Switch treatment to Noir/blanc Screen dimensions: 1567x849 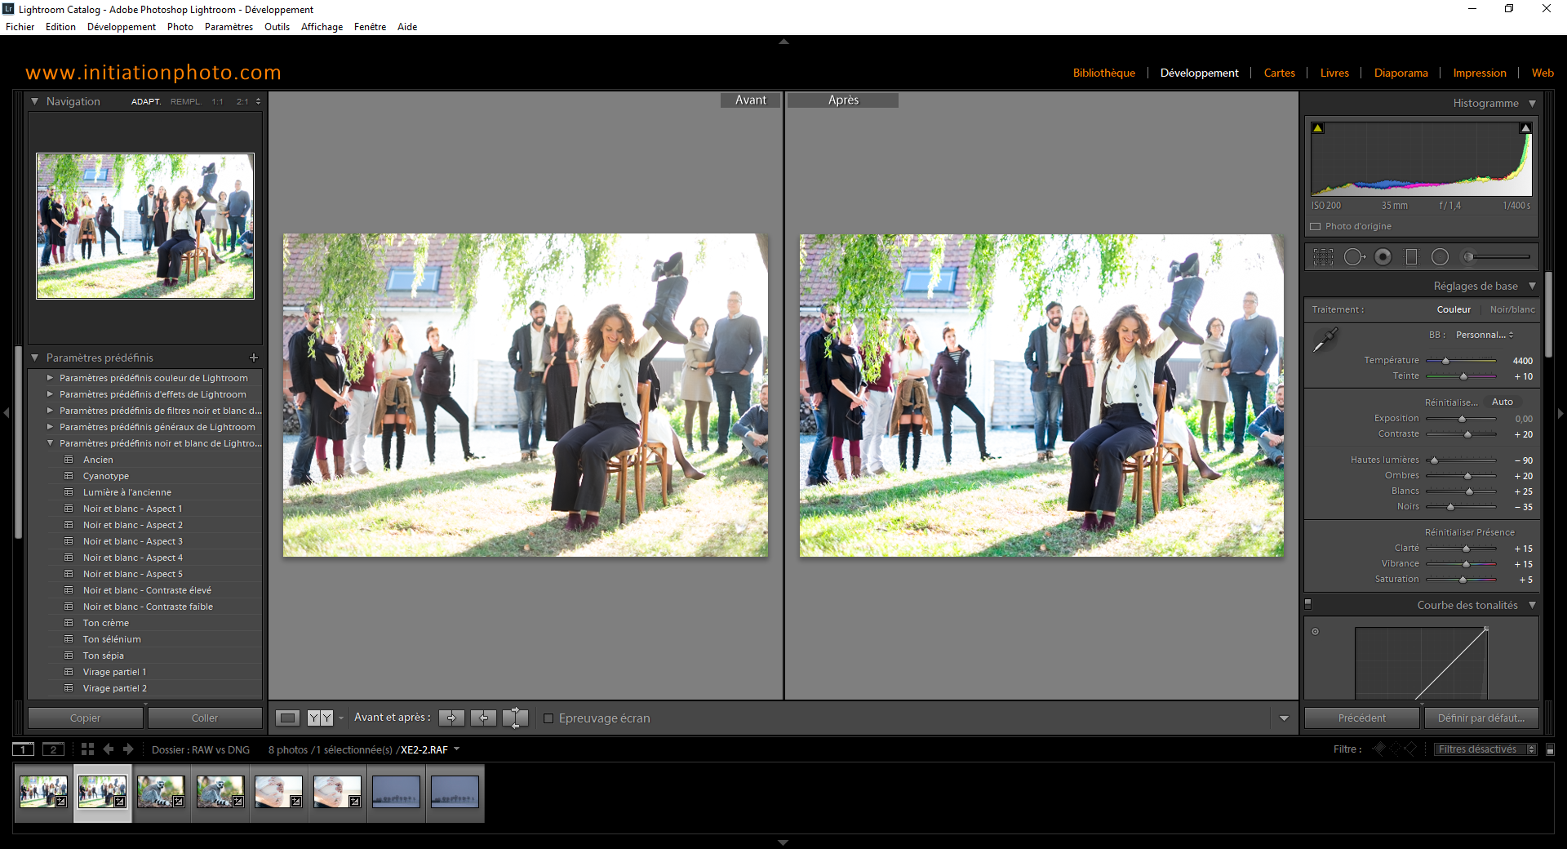pos(1512,309)
